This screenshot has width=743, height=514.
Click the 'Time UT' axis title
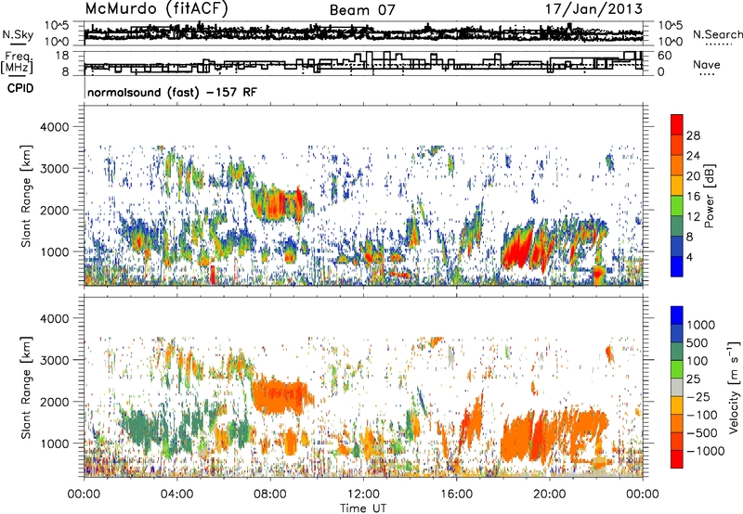[363, 508]
